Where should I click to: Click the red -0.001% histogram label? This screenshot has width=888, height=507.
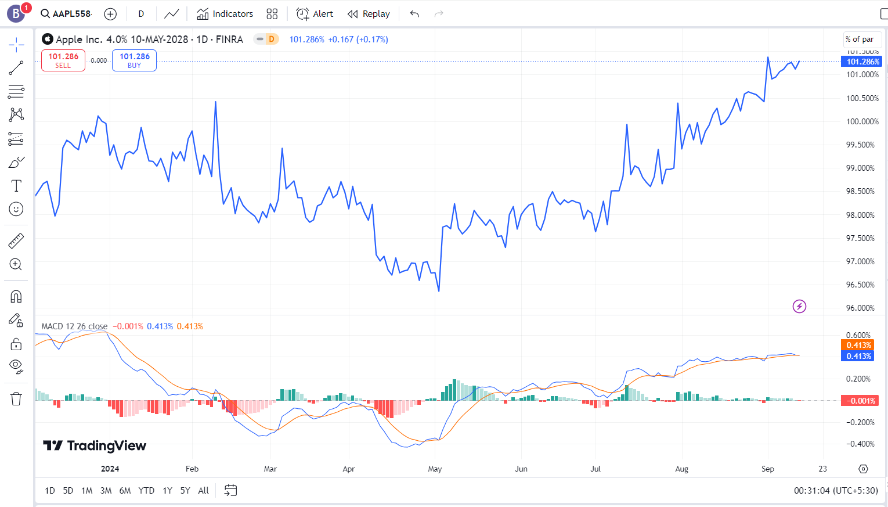coord(860,401)
